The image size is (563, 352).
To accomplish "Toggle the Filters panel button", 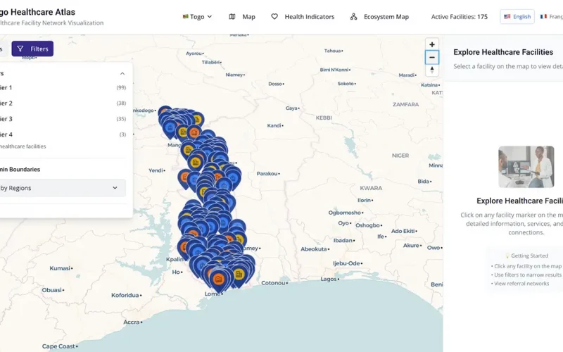I will point(32,49).
